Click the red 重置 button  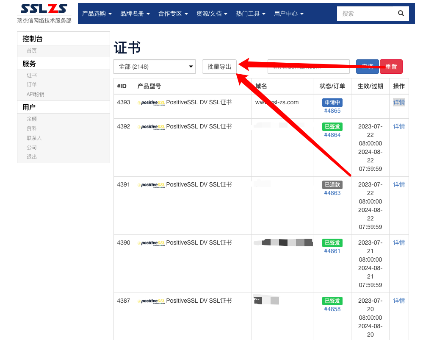click(x=391, y=67)
